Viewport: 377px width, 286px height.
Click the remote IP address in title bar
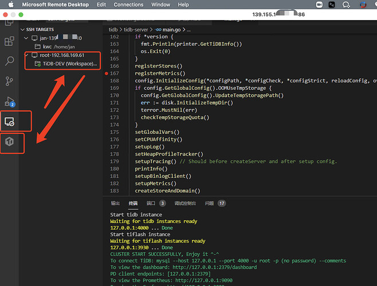point(278,14)
